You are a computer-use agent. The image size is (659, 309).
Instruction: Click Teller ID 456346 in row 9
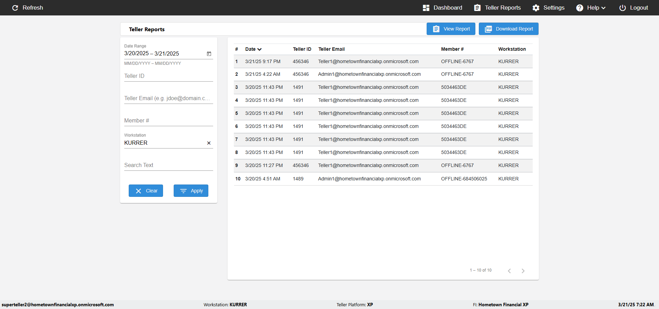(x=301, y=165)
